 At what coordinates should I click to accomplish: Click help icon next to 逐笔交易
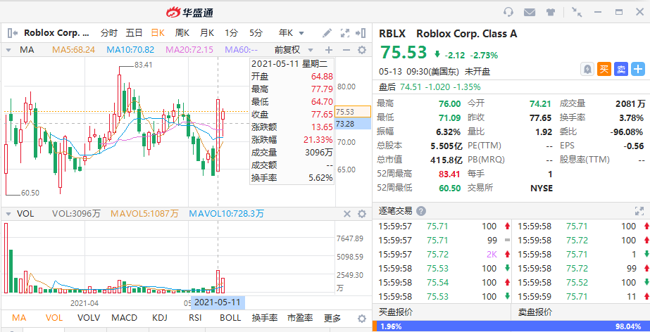[x=421, y=211]
